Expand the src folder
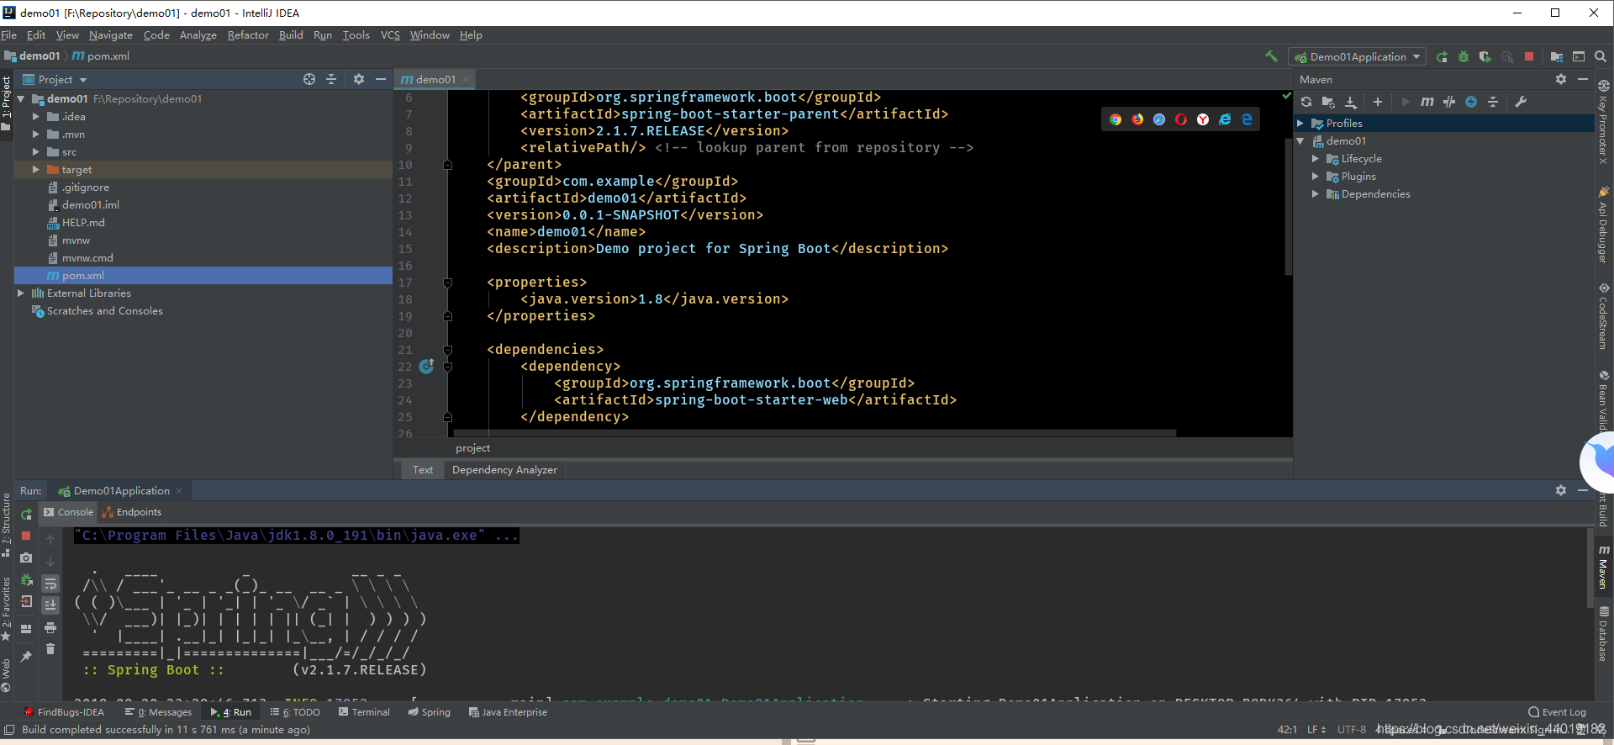The width and height of the screenshot is (1614, 745). 36,152
